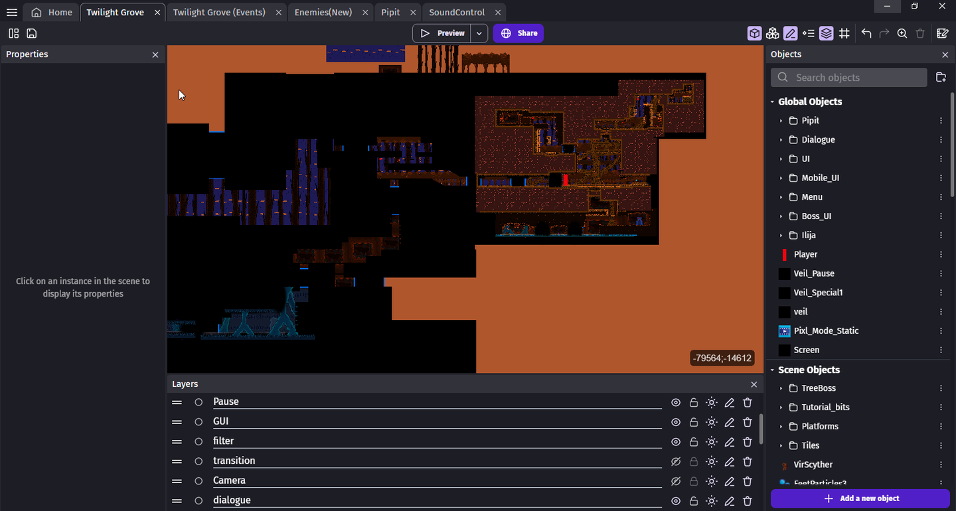
Task: Select the filter layer radio button
Action: 199,441
